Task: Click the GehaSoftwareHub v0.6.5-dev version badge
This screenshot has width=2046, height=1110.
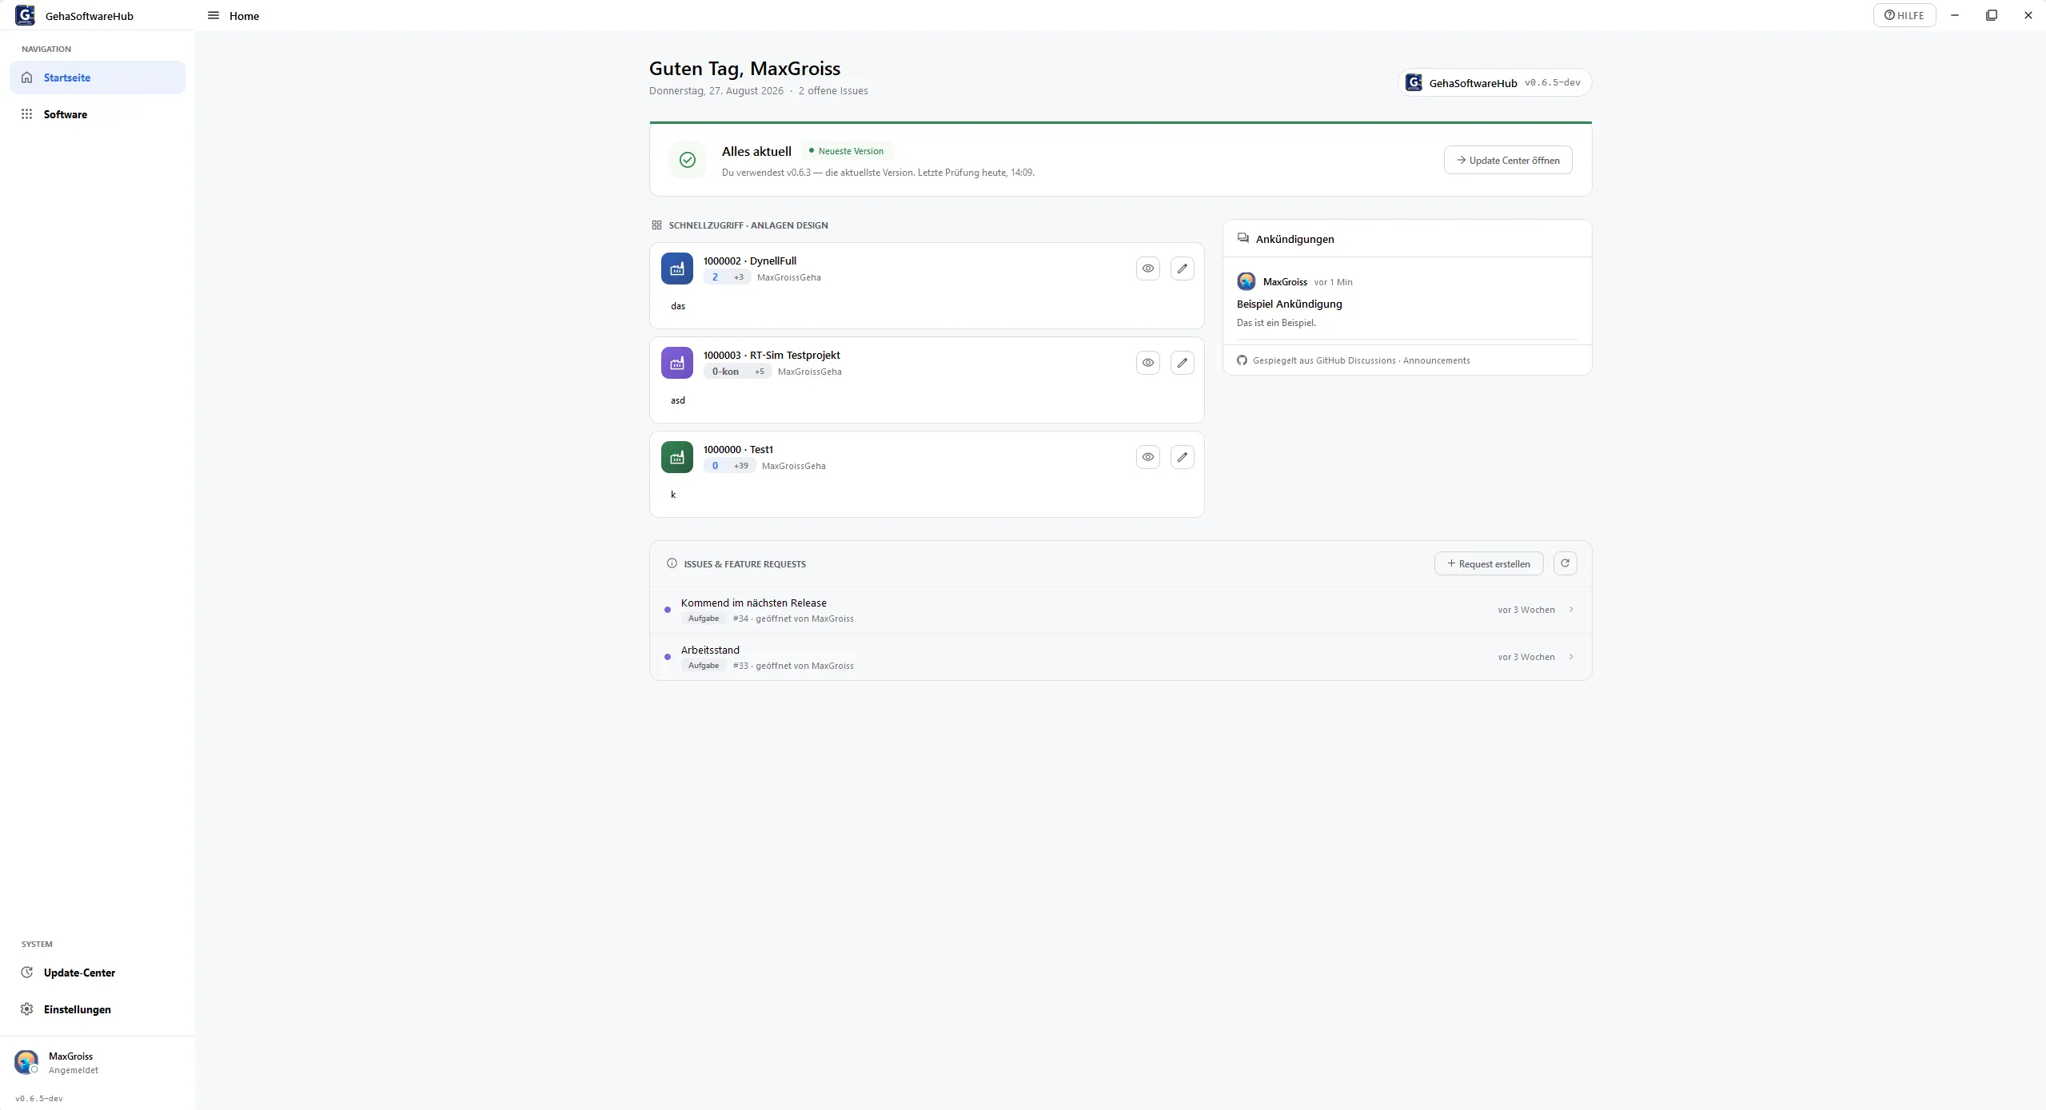Action: [1494, 82]
